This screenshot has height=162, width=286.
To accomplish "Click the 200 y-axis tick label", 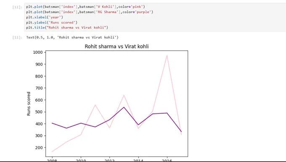I will pyautogui.click(x=39, y=148).
